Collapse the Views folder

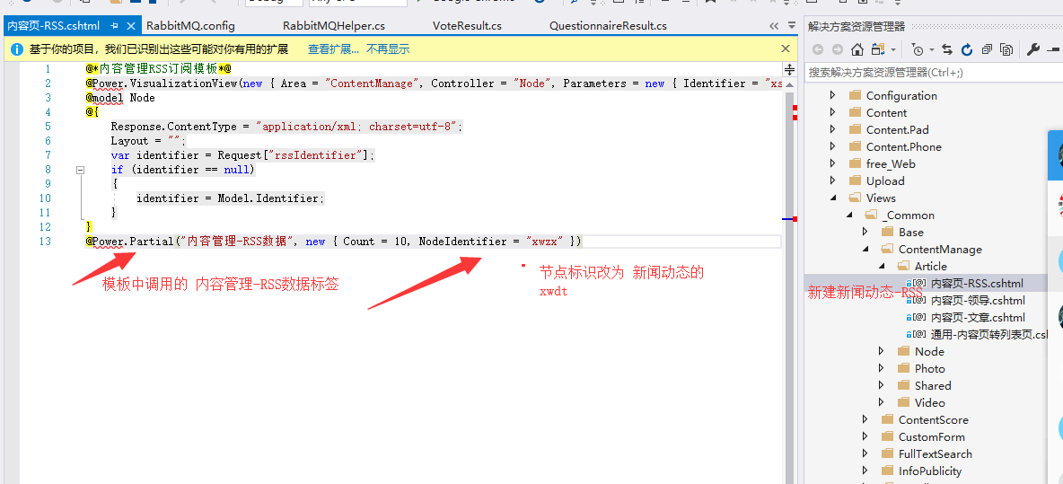(833, 198)
